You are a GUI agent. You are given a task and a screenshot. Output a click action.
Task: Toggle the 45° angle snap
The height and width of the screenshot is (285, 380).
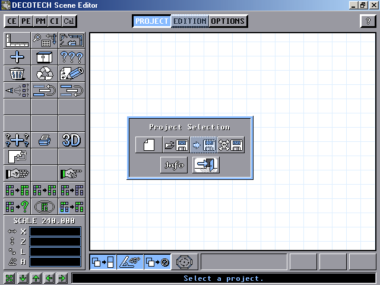[130, 262]
